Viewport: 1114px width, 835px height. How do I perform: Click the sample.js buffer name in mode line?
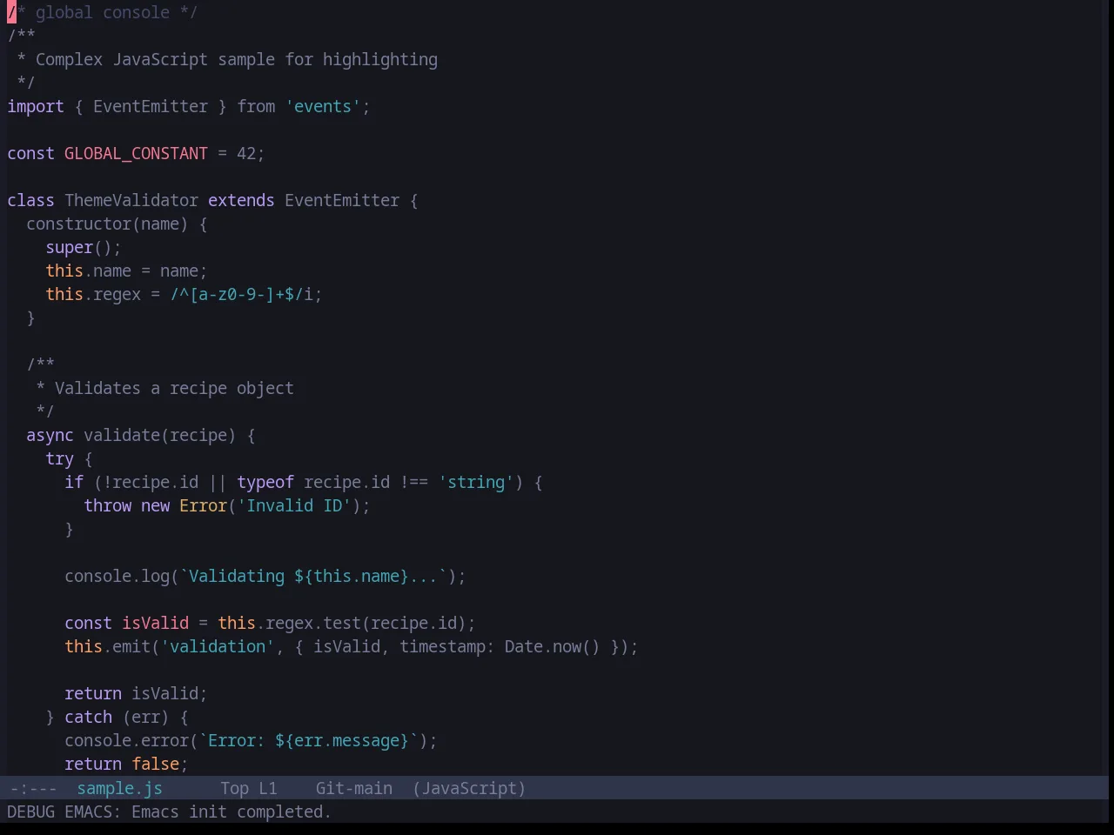tap(119, 788)
